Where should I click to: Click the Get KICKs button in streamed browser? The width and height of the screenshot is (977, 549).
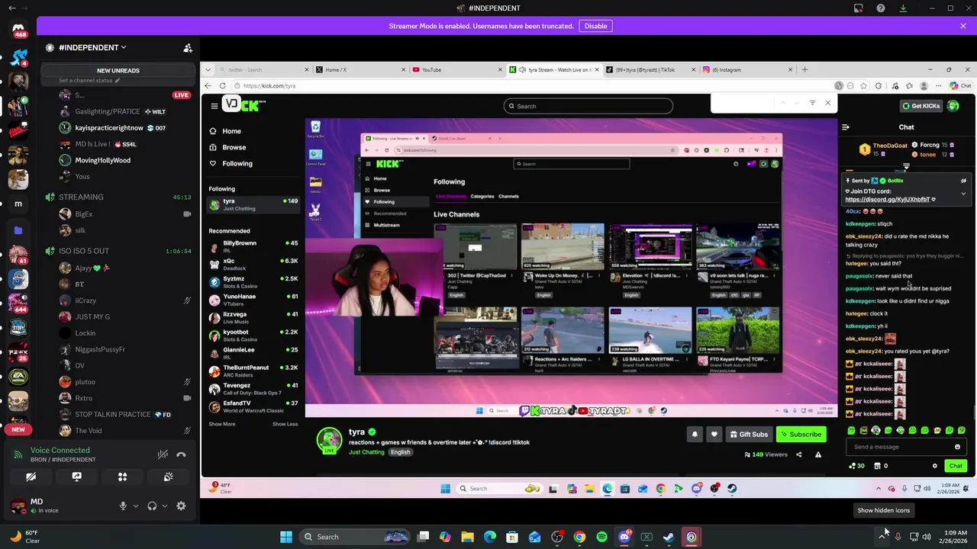coord(921,106)
